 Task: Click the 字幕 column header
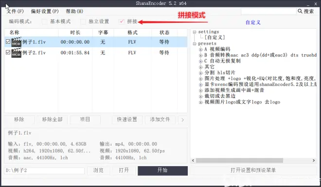(103, 33)
